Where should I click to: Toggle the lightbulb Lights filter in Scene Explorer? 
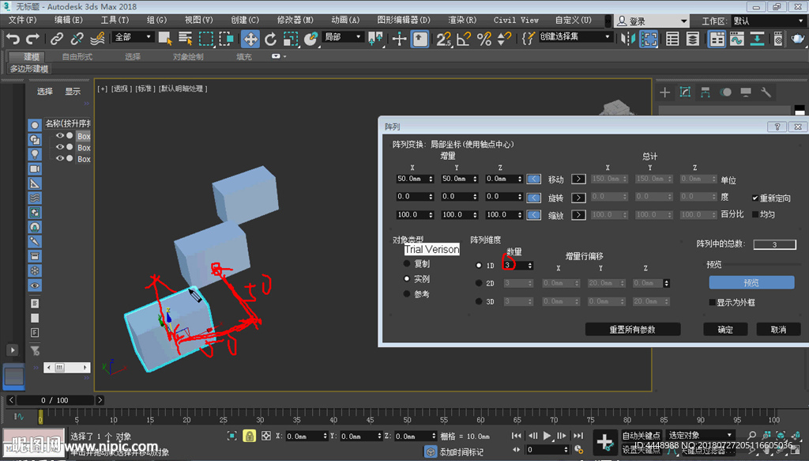coord(35,154)
